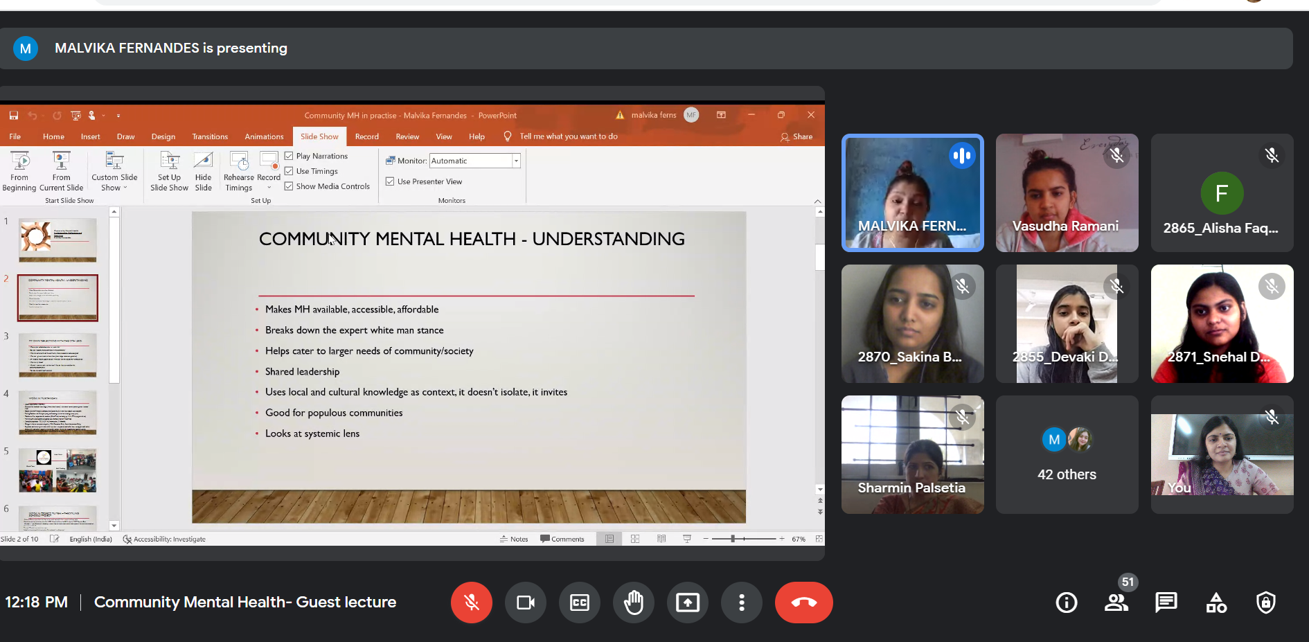Turn off the camera

click(x=526, y=602)
